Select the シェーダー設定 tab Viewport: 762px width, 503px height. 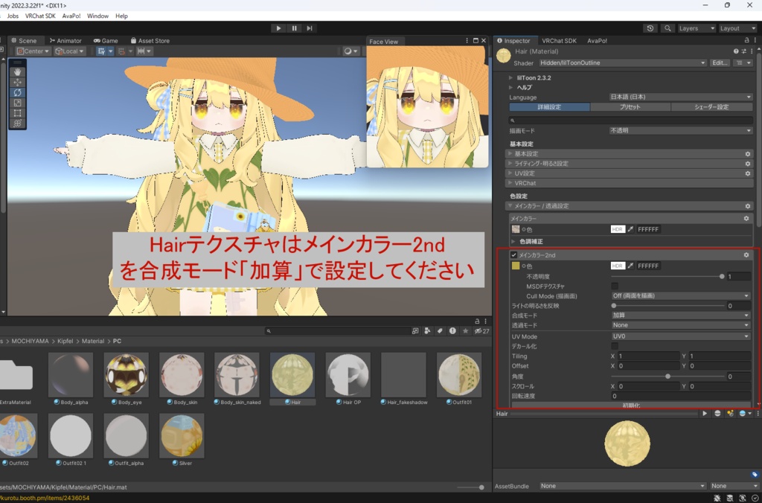(711, 107)
